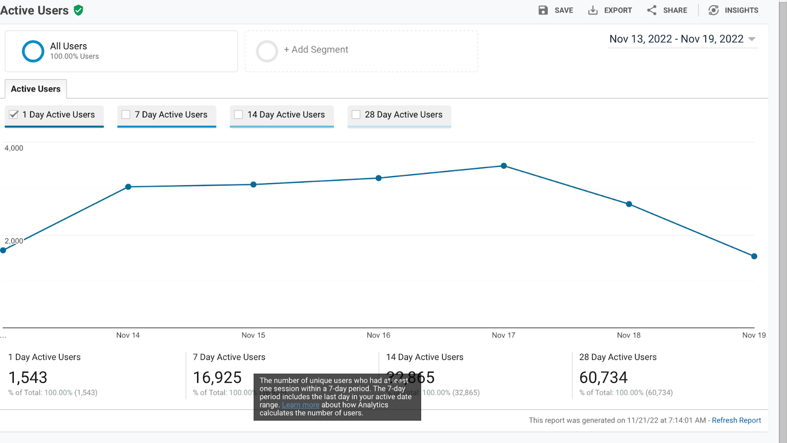787x443 pixels.
Task: Click the green verified shield icon
Action: tap(78, 10)
